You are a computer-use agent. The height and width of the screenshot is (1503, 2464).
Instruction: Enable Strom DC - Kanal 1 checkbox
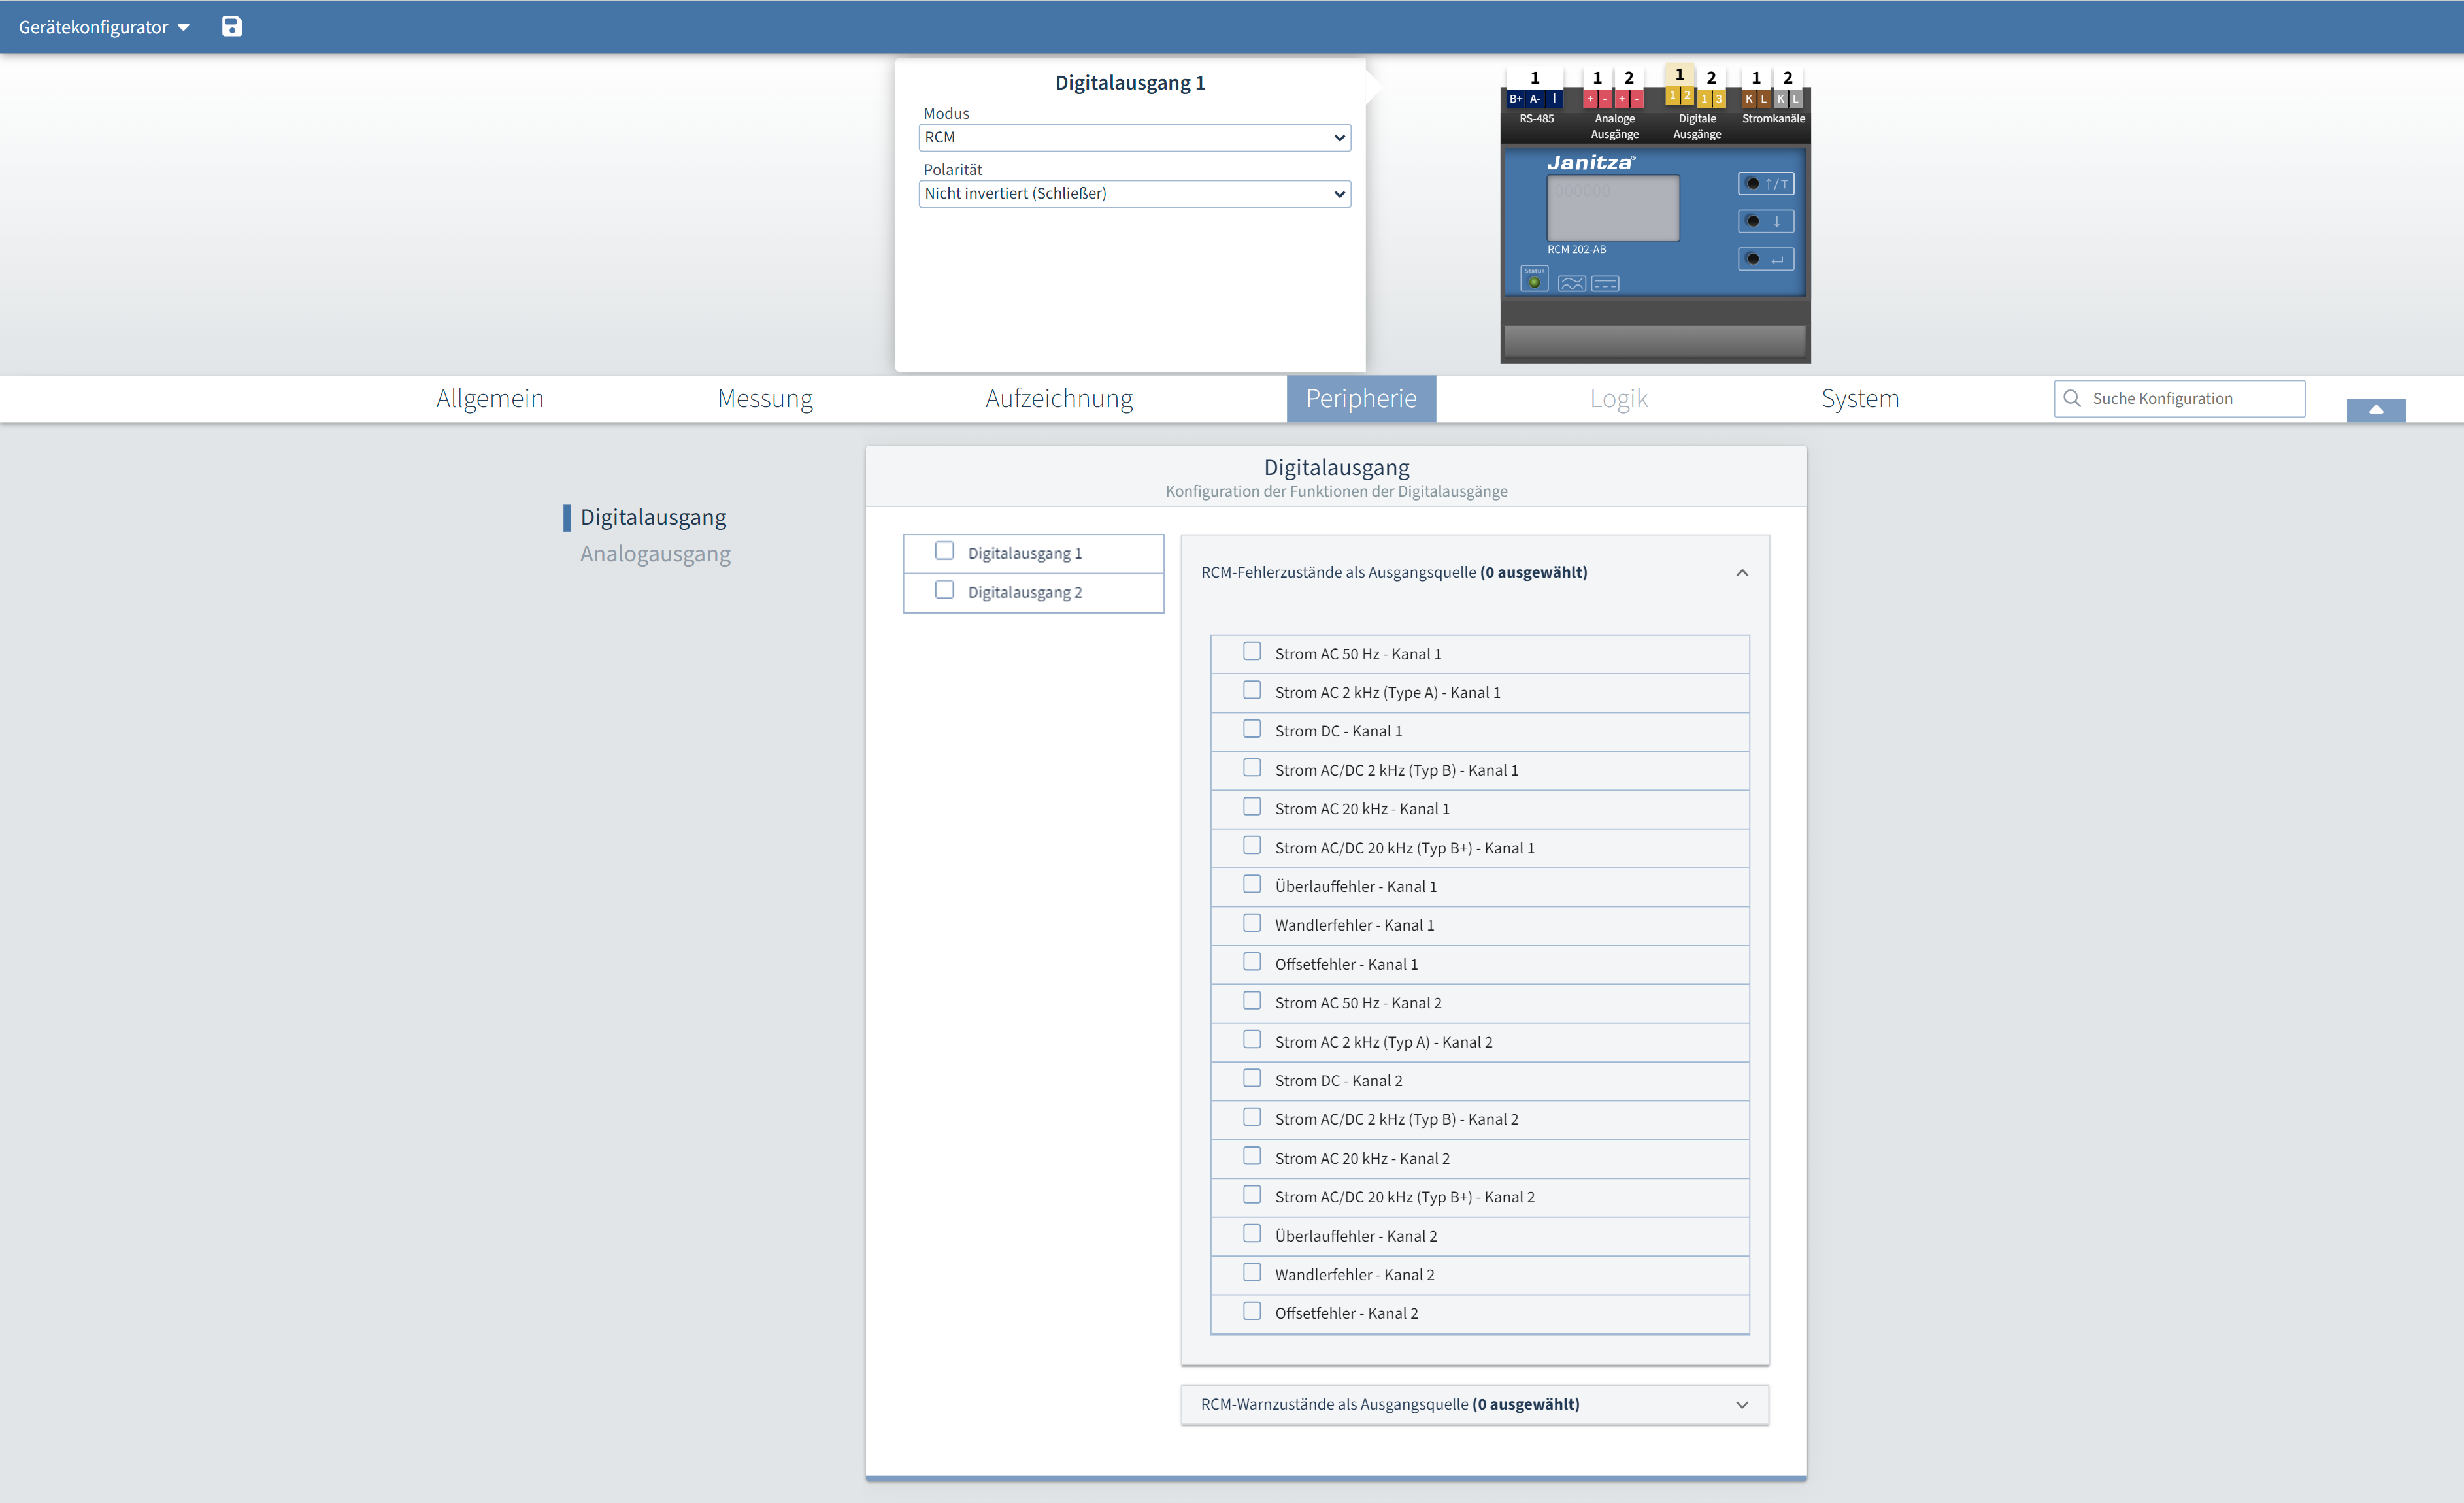tap(1252, 729)
